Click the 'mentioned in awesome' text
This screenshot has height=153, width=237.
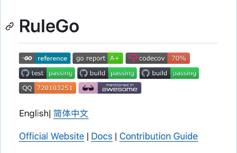[120, 88]
